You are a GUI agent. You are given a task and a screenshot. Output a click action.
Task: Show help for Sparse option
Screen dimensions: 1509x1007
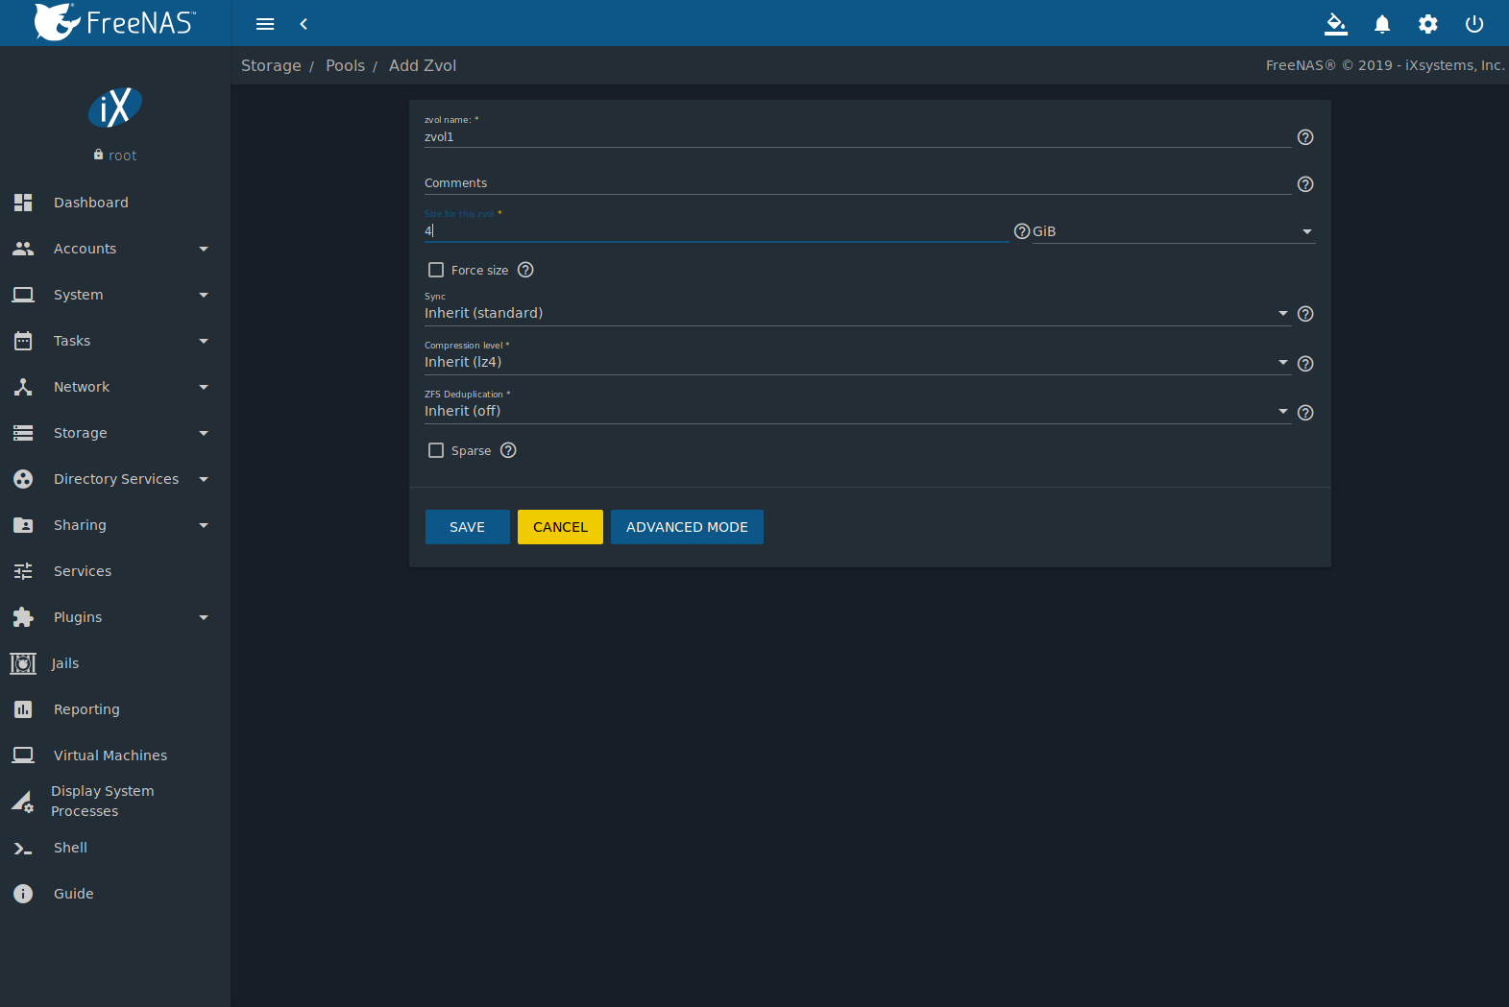(x=508, y=450)
